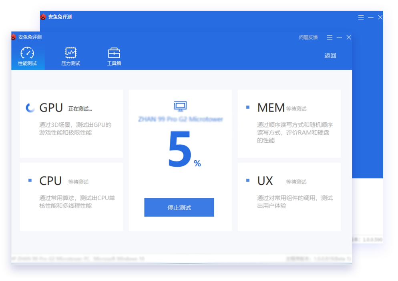Click the performance test gauge icon
398x281 pixels.
click(27, 53)
